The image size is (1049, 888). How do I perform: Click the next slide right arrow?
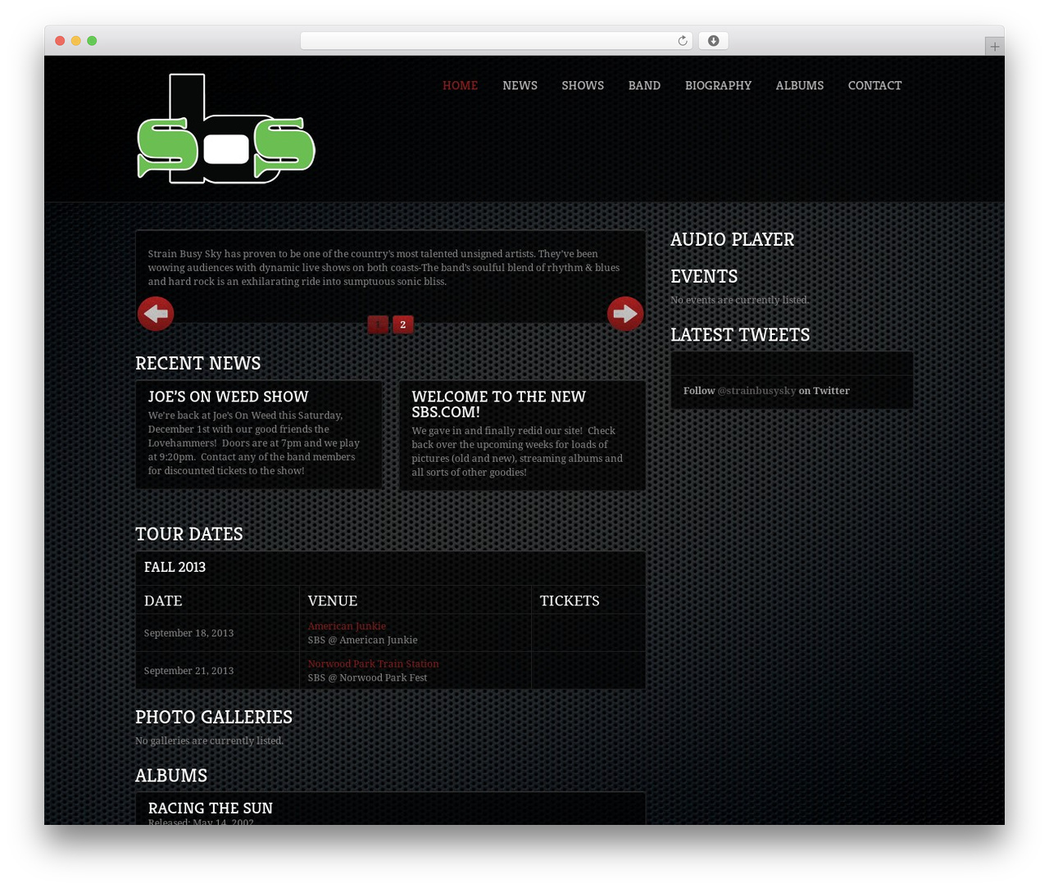[x=625, y=314]
